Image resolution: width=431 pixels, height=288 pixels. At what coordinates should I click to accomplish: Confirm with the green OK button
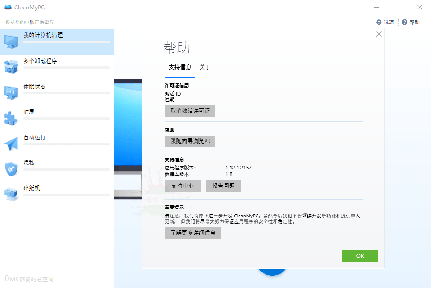click(360, 256)
